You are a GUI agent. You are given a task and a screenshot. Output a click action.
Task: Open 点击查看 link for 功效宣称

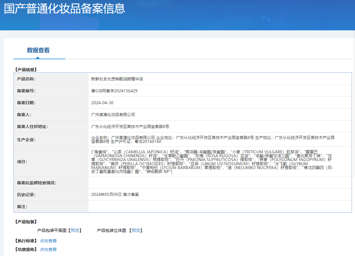tap(48, 249)
